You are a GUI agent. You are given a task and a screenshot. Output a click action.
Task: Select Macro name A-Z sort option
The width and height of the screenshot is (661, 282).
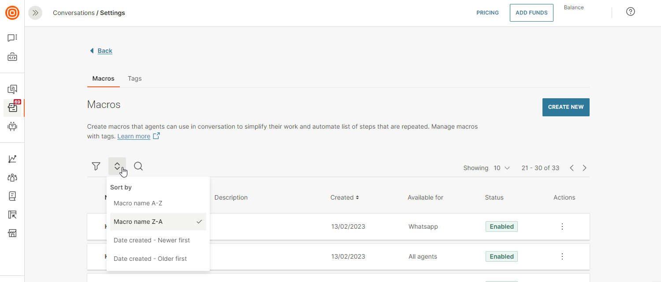tap(138, 203)
